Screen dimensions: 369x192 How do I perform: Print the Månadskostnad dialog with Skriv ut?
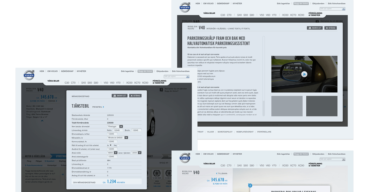[x=120, y=96]
